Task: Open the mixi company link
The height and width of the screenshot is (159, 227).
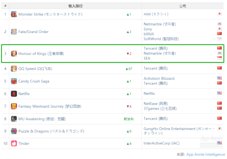Action: (156, 14)
